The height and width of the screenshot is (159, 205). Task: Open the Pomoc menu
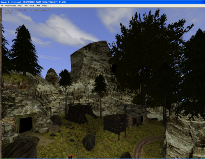(x=44, y=6)
